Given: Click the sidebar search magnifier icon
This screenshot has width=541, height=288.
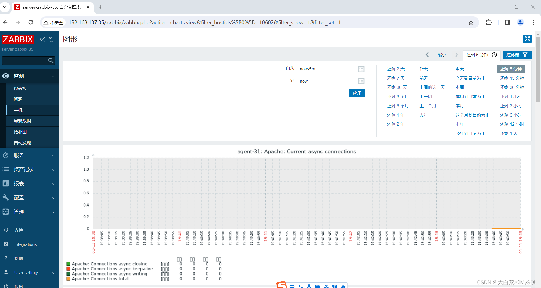Looking at the screenshot, I should (51, 60).
